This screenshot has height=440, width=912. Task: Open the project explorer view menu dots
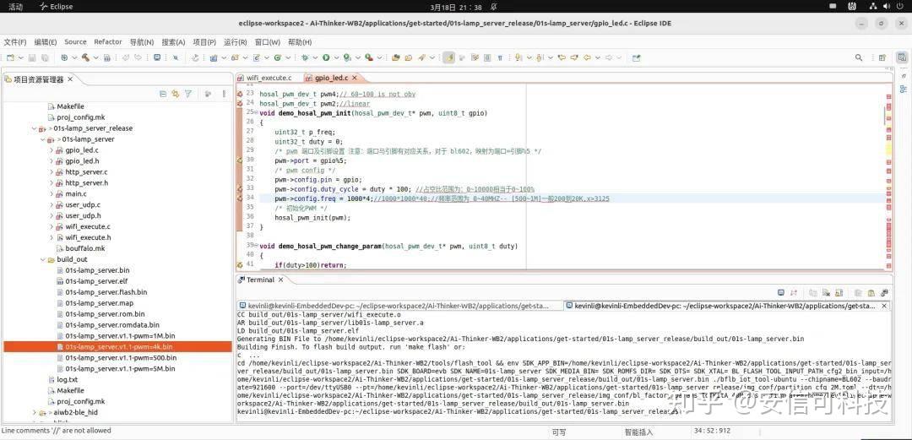click(x=224, y=94)
